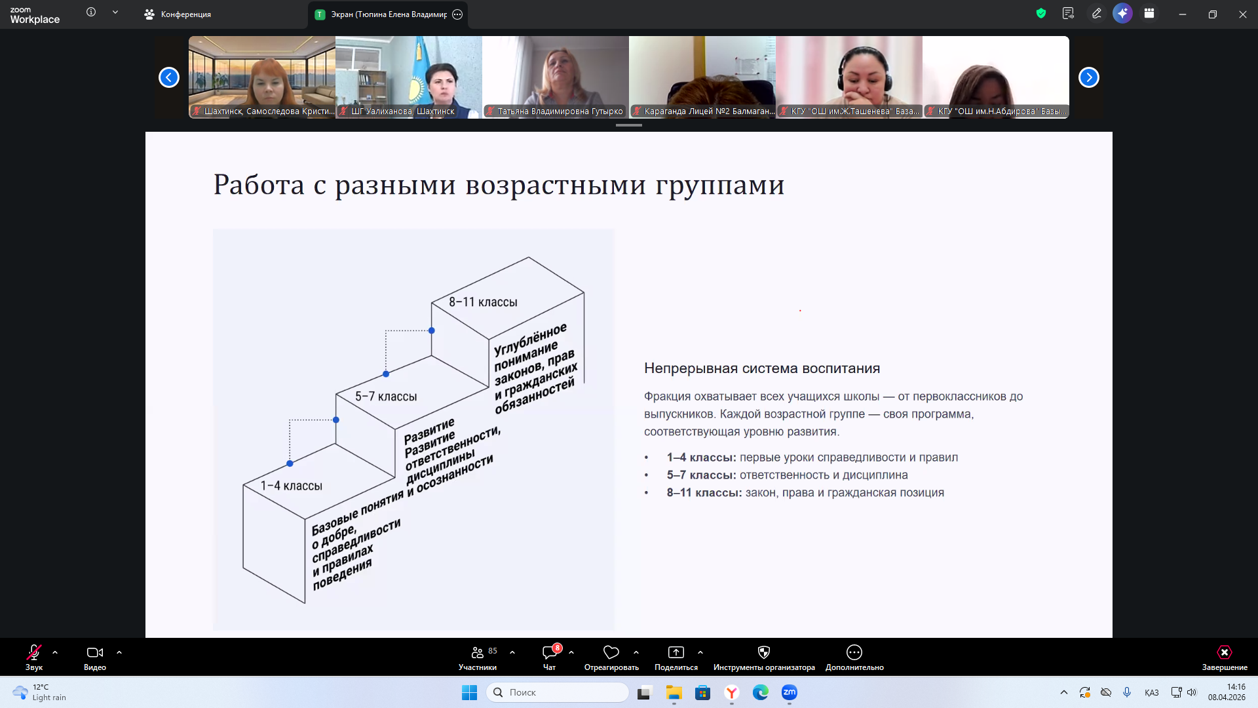Open Чат chat panel
Screen dimensions: 1258x708
pos(549,653)
